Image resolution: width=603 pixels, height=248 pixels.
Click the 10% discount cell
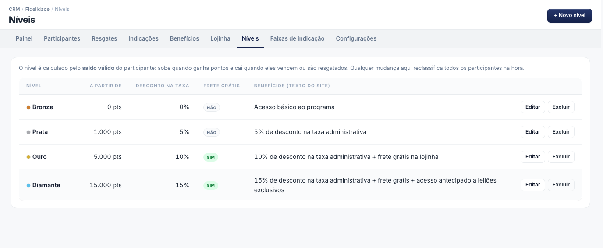[x=182, y=157]
